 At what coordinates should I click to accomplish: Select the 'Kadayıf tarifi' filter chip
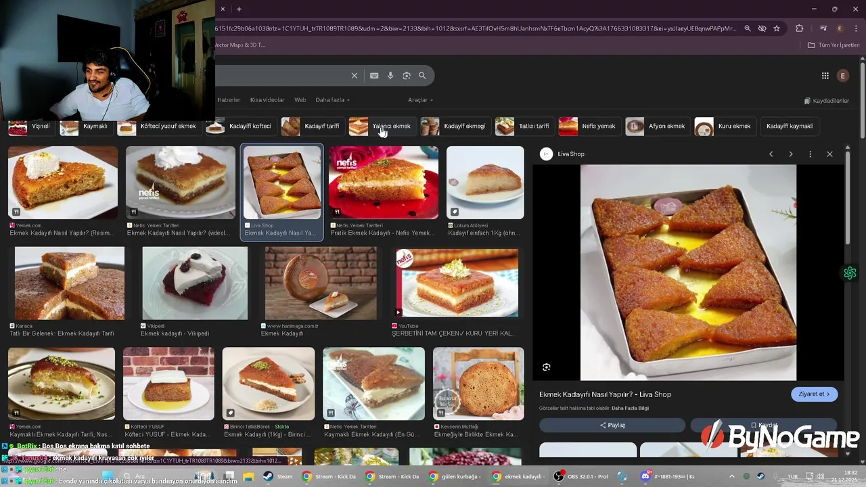(x=312, y=126)
